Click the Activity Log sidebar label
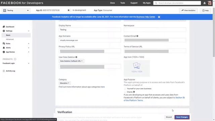Screen dimensions: 215x121 tap(10, 71)
